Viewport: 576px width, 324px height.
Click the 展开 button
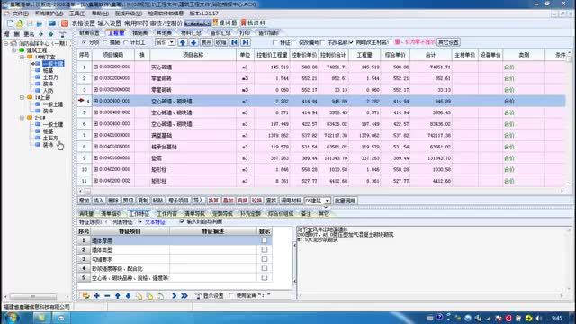(x=206, y=42)
